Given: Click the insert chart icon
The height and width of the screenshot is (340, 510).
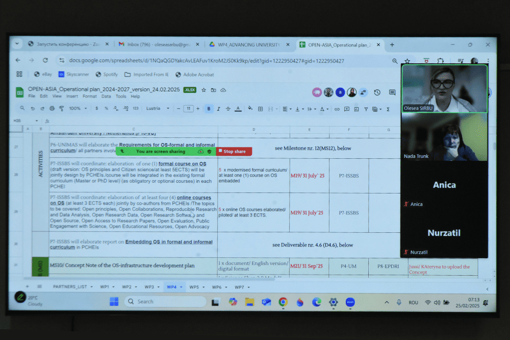Looking at the screenshot, I should pyautogui.click(x=356, y=109).
